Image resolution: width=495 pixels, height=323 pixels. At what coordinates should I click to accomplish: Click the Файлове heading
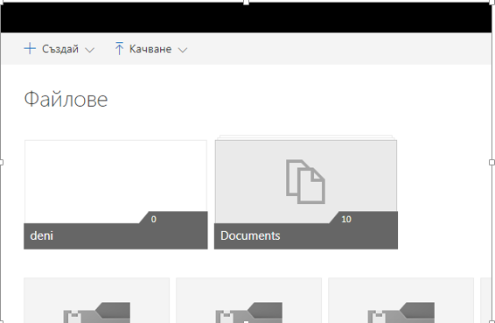point(66,99)
